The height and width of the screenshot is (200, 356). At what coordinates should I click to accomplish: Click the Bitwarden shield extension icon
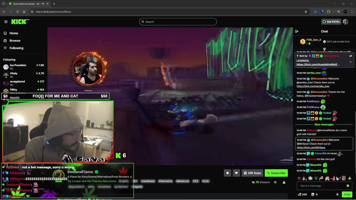tap(322, 12)
